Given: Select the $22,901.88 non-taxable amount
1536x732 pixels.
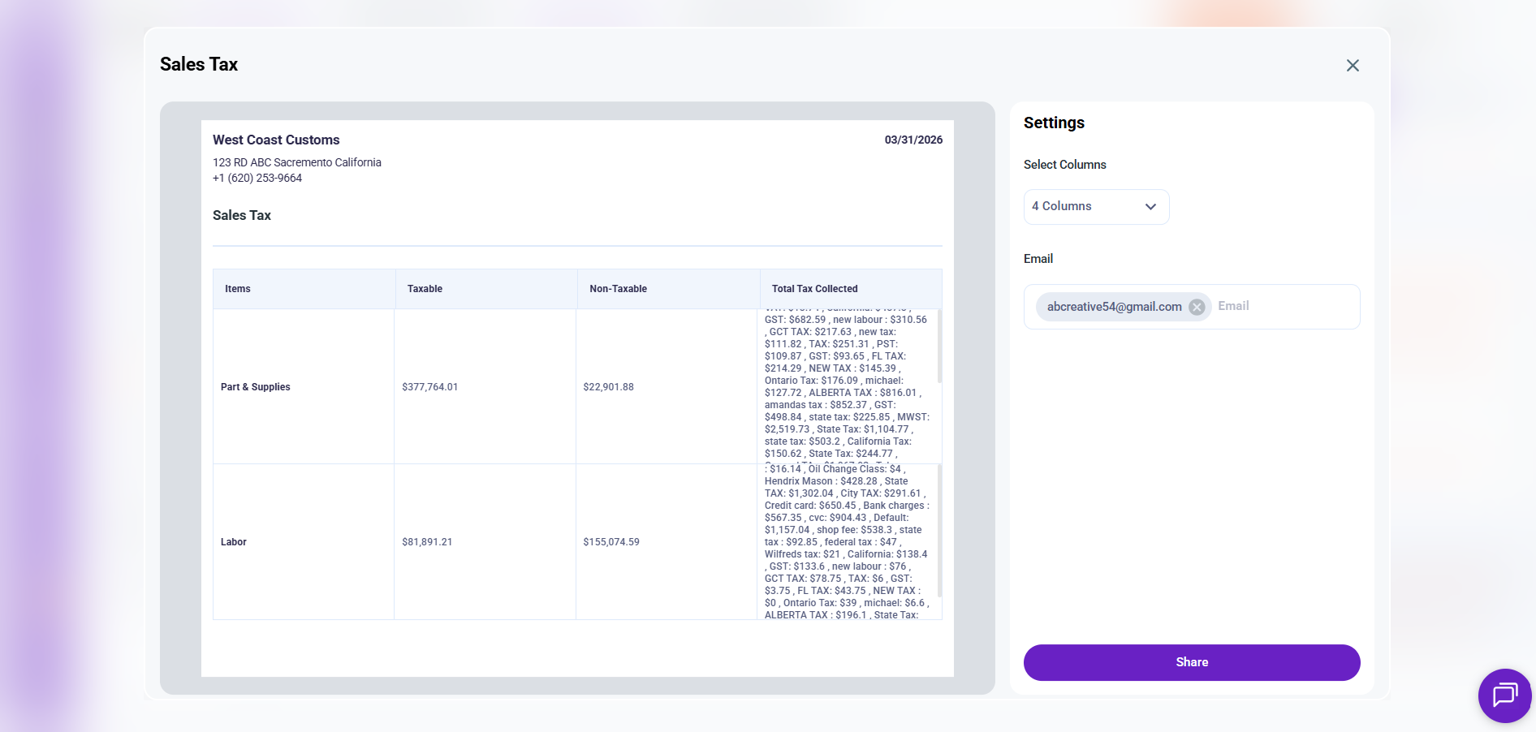Looking at the screenshot, I should point(608,387).
